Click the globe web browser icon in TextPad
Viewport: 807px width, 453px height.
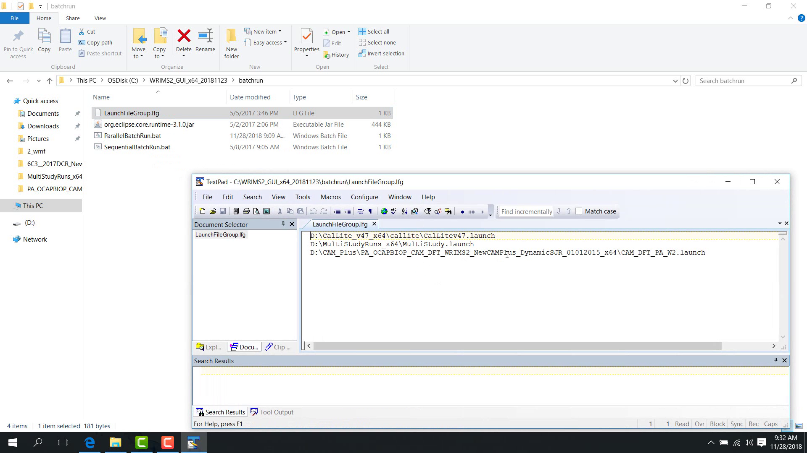point(384,211)
